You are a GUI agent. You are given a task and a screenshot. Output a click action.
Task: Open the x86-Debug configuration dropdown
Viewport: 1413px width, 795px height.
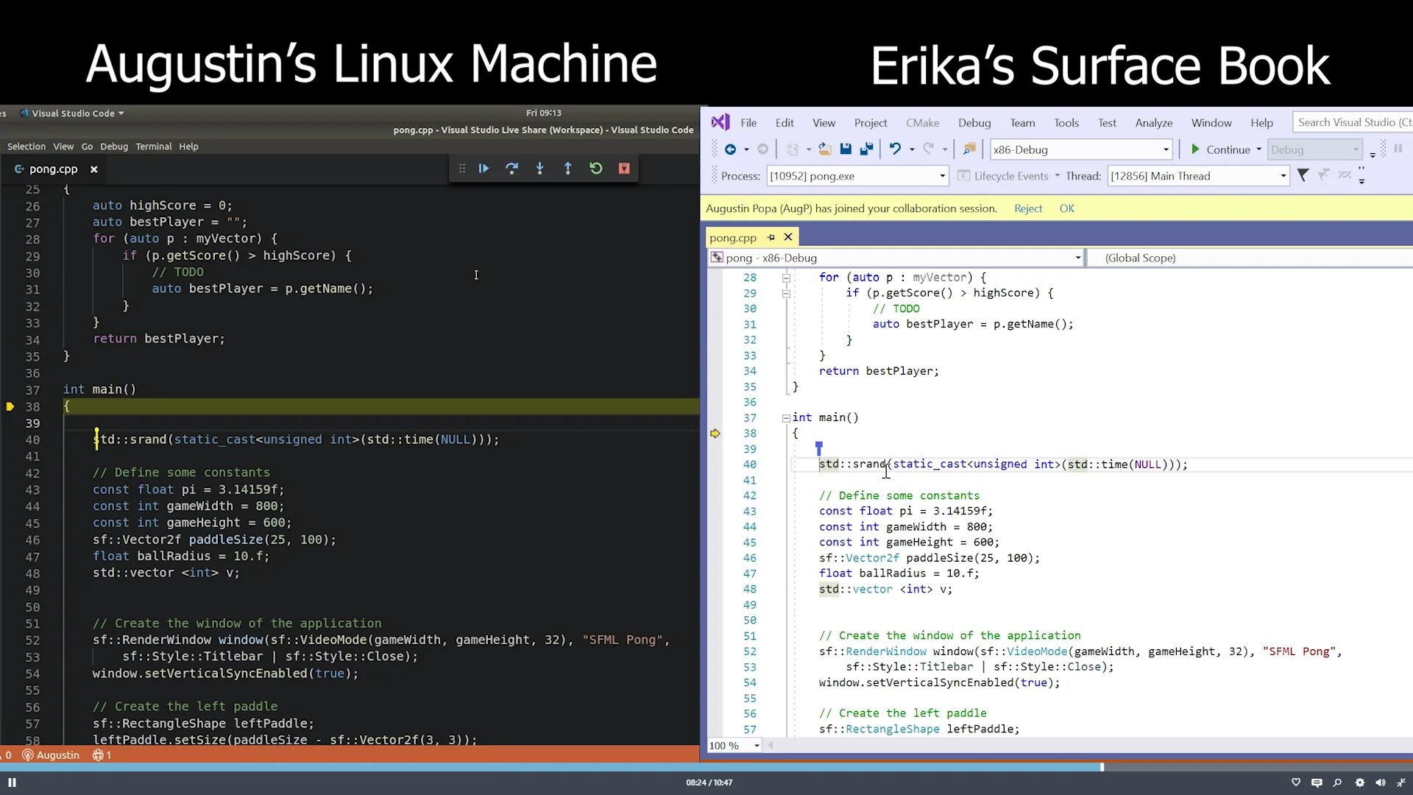coord(1165,149)
